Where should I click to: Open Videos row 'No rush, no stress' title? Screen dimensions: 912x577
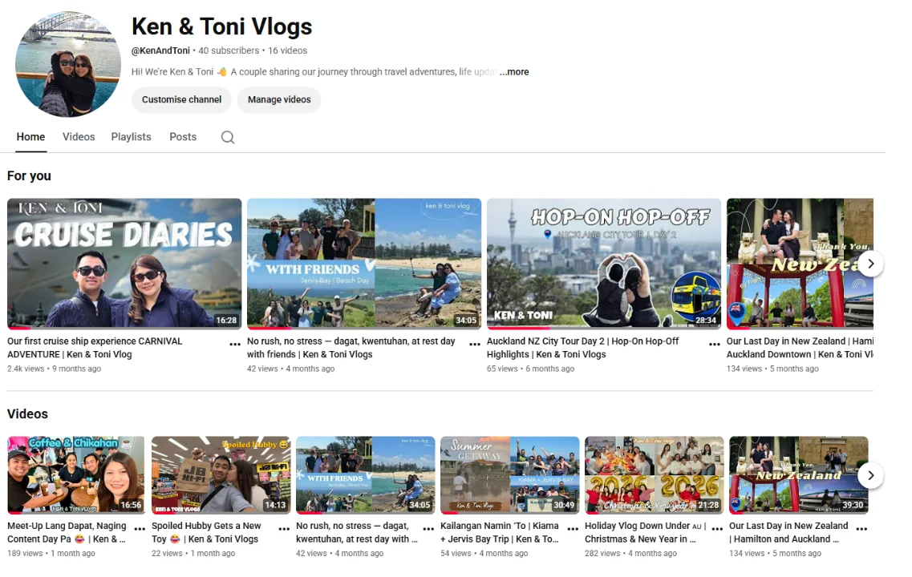click(357, 532)
